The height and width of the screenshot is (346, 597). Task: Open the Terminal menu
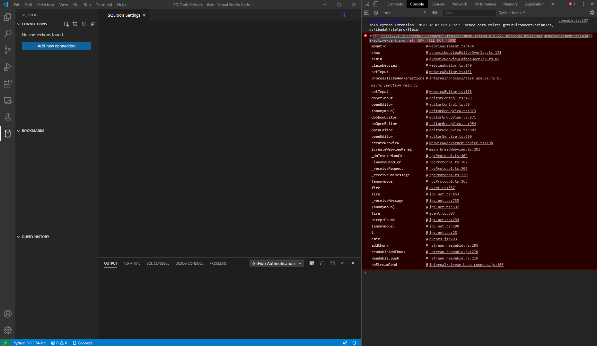104,4
